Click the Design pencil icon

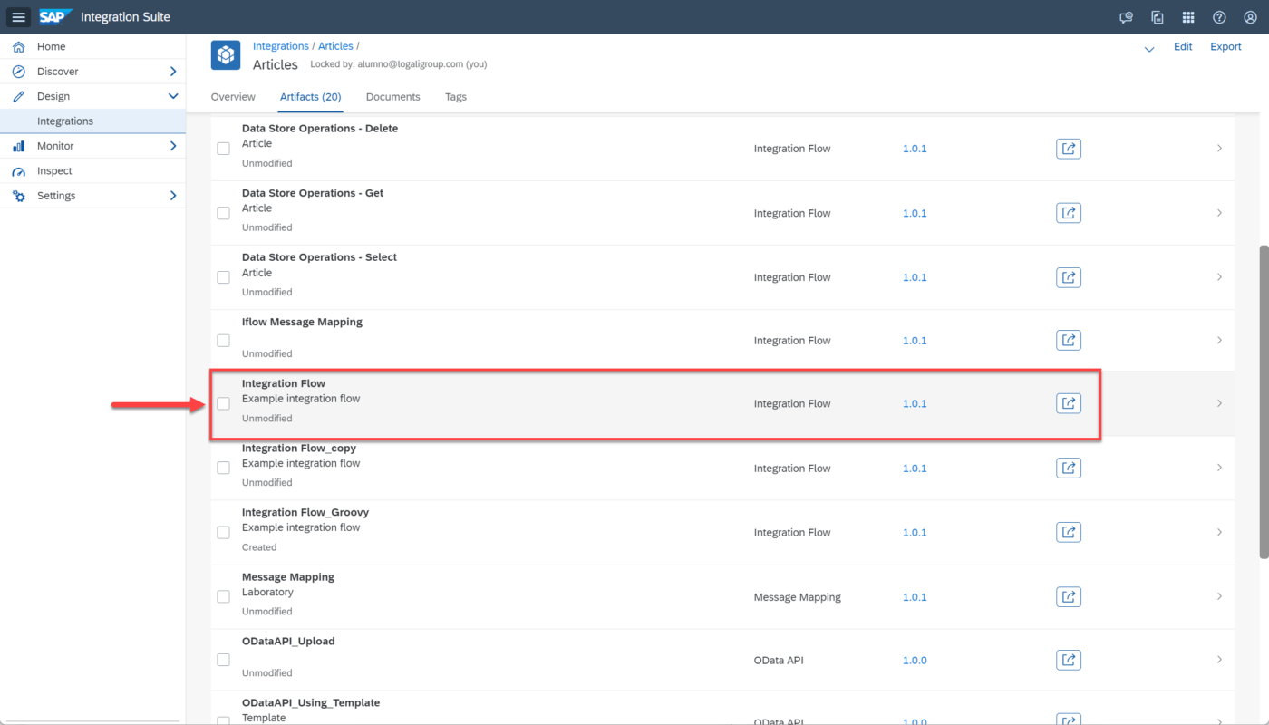click(x=18, y=96)
